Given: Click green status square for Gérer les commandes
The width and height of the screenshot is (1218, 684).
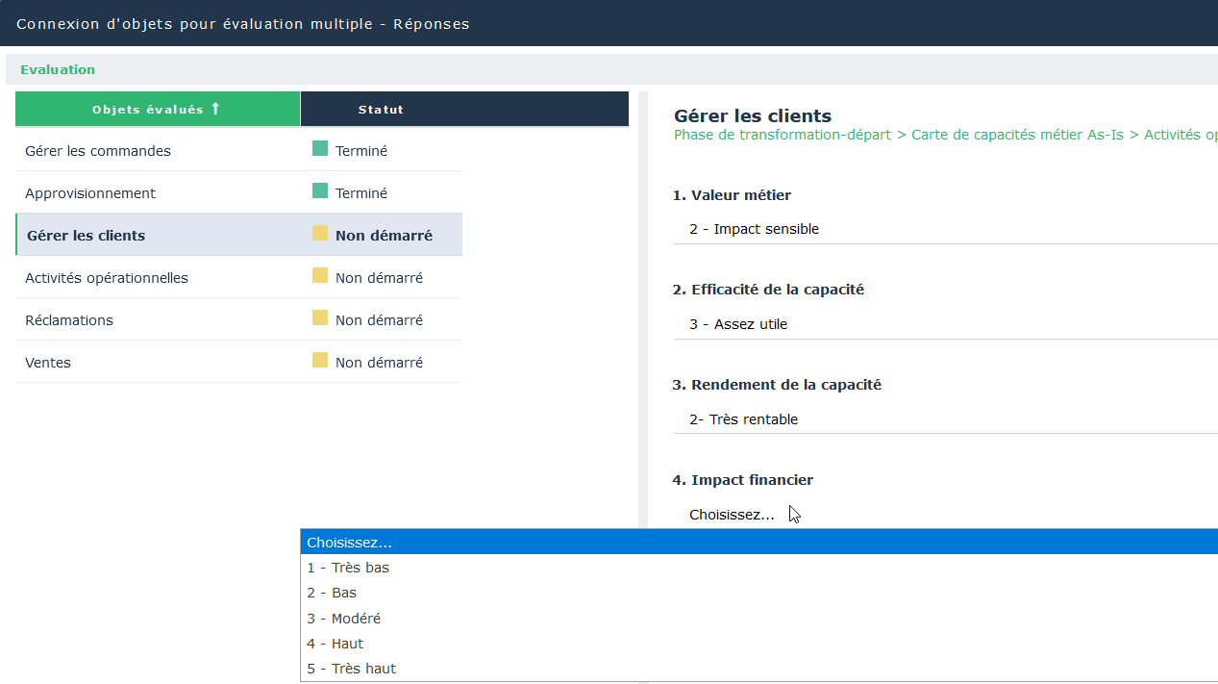Looking at the screenshot, I should click(x=320, y=149).
